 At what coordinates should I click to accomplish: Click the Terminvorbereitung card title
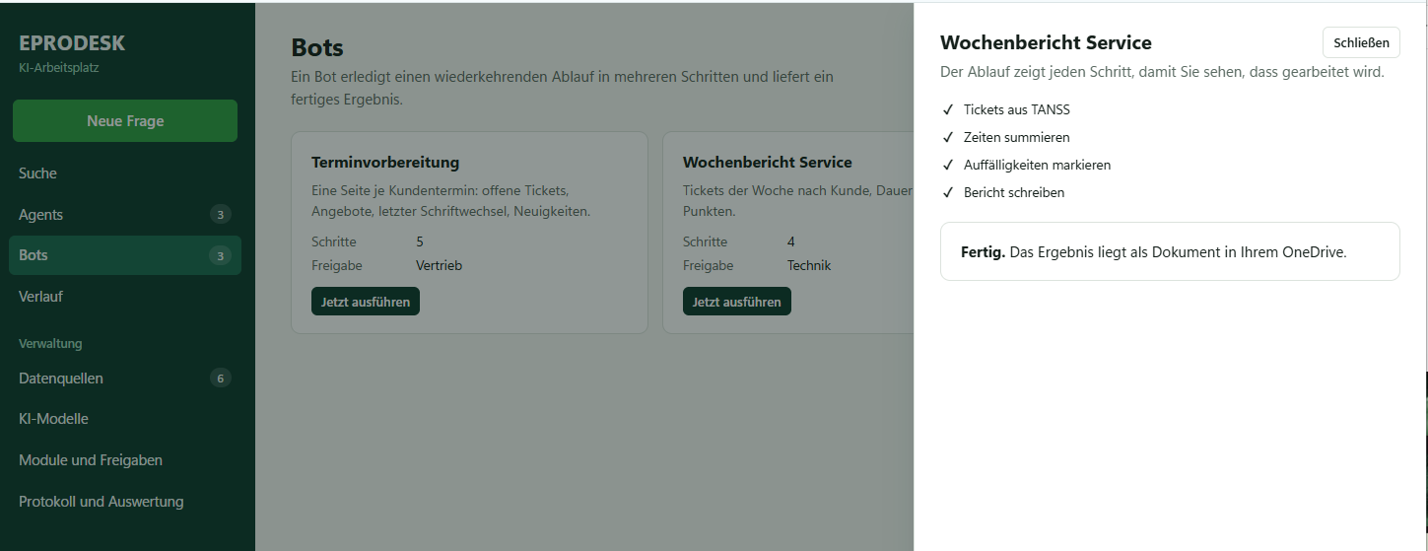click(x=385, y=162)
